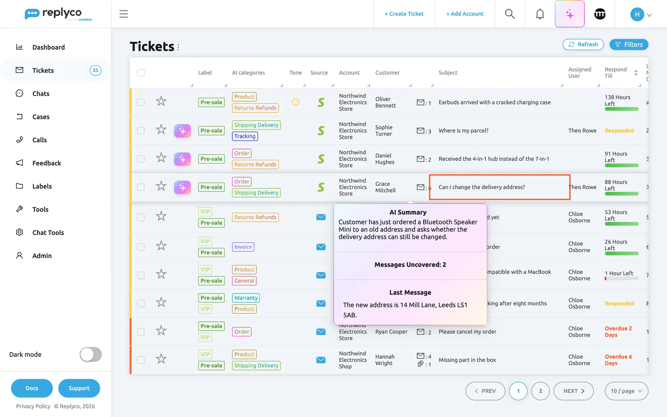667x417 pixels.
Task: Click AI sparkle icon on Grace Mitchell row
Action: 182,187
